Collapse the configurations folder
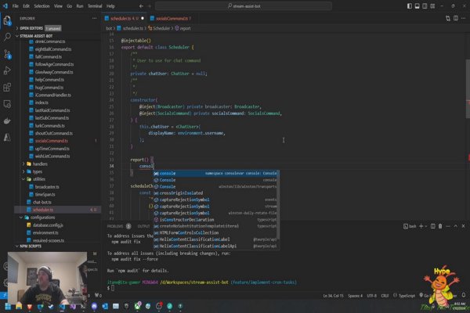This screenshot has height=313, width=470. coord(42,218)
